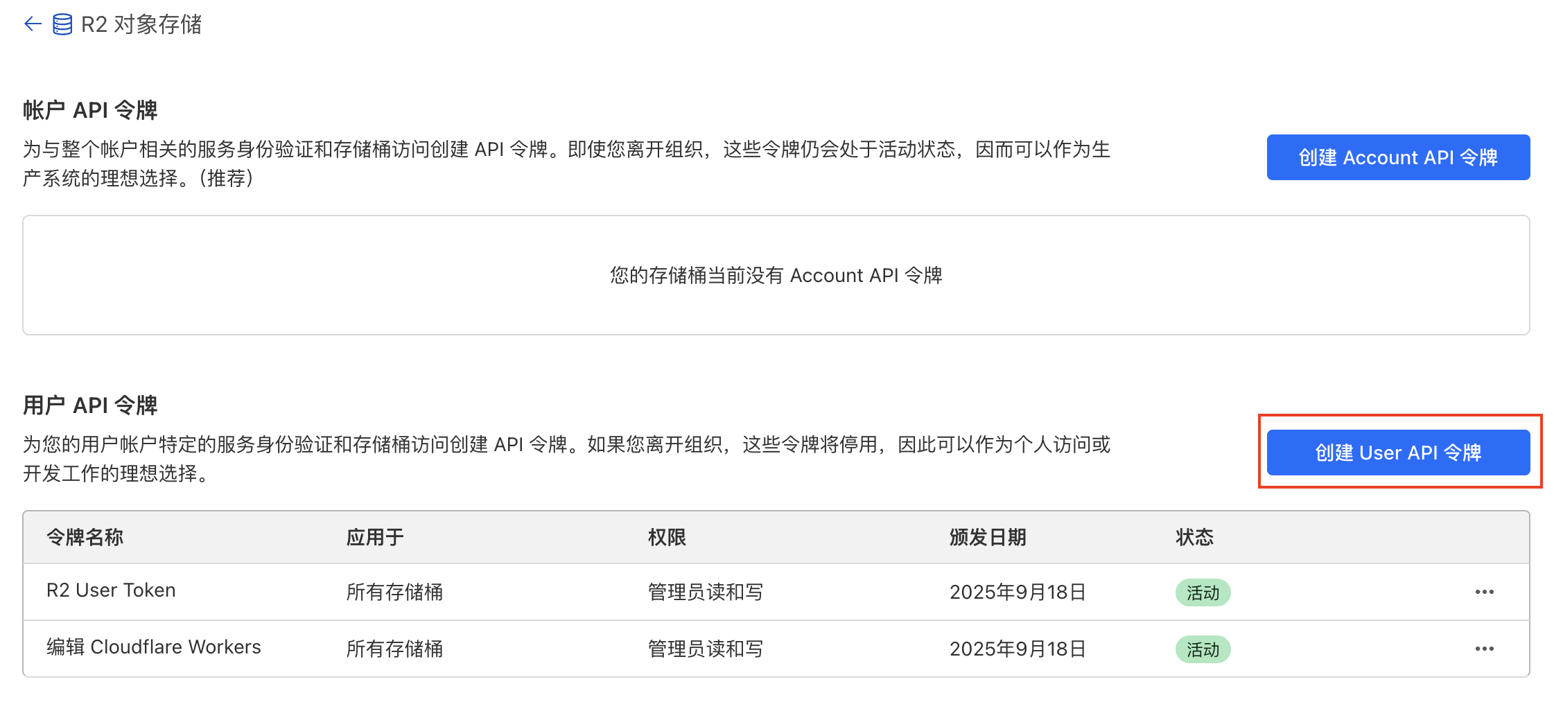The image size is (1554, 711).
Task: Open the R2 对象存储 page title link
Action: tap(141, 24)
